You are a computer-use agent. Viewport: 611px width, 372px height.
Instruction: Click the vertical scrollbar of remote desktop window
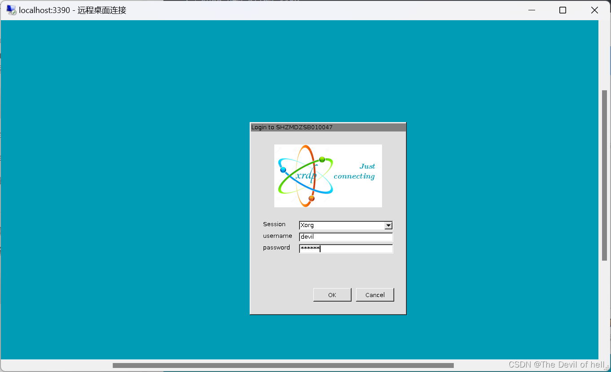click(x=604, y=175)
